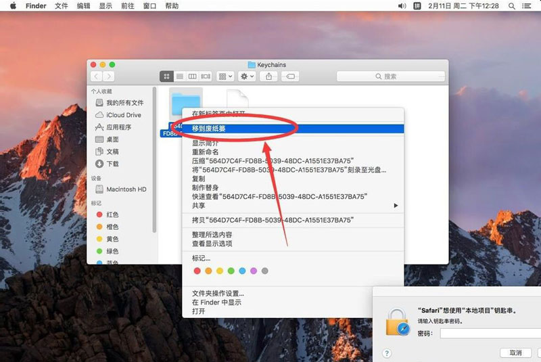This screenshot has height=362, width=541.
Task: Open the Apple menu
Action: 13,5
